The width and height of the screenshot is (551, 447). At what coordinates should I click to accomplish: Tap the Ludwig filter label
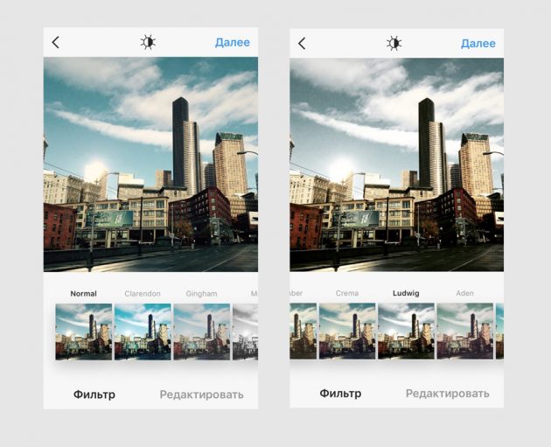(x=406, y=293)
